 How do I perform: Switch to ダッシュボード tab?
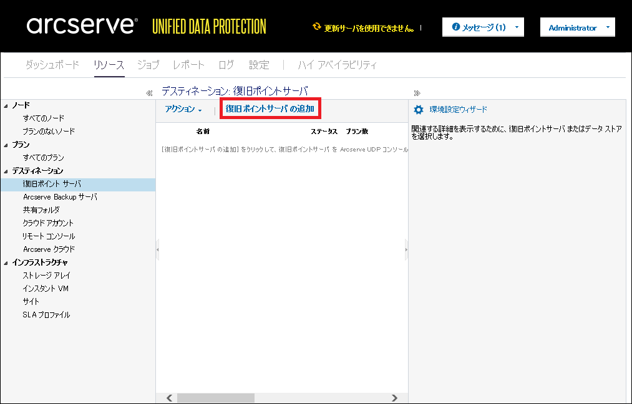pyautogui.click(x=52, y=64)
